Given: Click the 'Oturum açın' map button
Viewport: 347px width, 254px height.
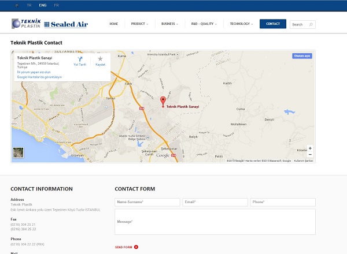Looking at the screenshot, I should 302,56.
